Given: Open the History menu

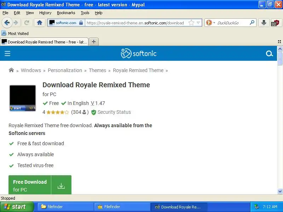Looking at the screenshot, I should click(45, 13).
